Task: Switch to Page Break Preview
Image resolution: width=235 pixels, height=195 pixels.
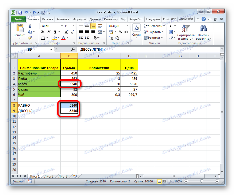Action: coord(169,181)
